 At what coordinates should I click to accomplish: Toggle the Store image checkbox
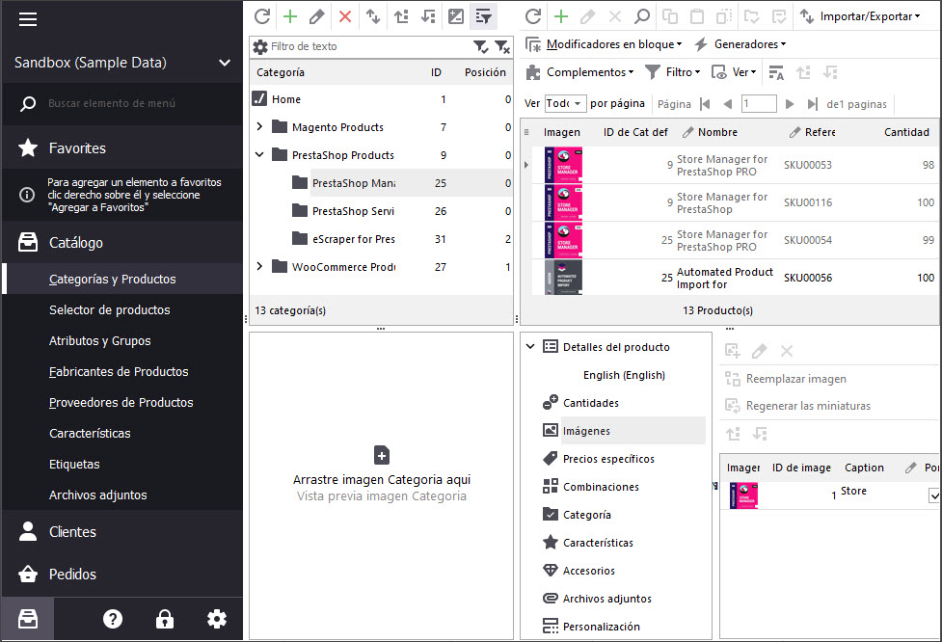[934, 495]
